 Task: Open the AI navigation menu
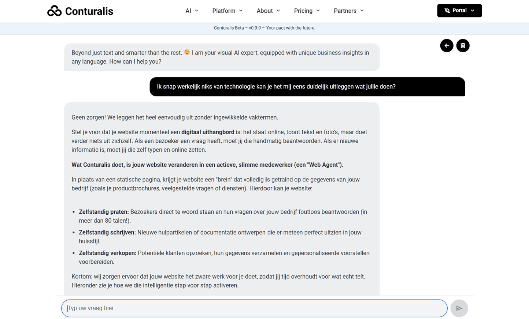(x=192, y=11)
